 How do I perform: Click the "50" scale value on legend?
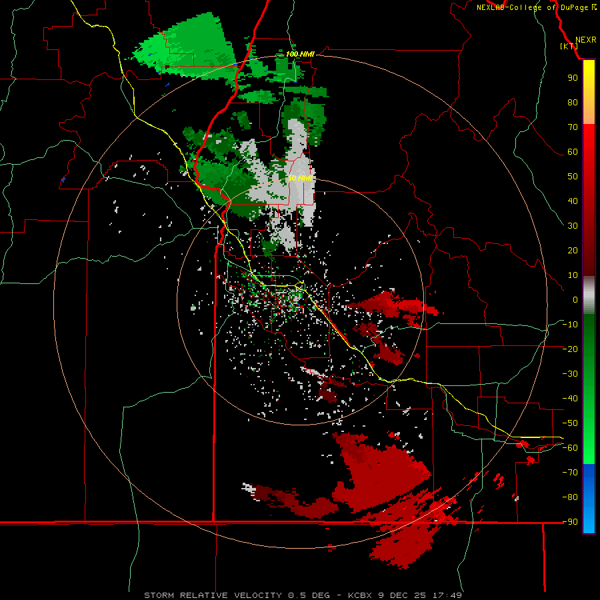click(573, 177)
